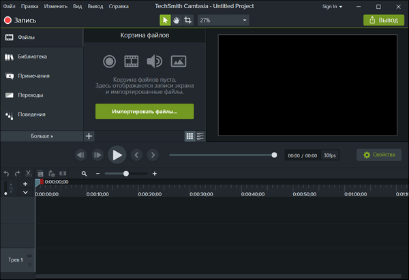
Task: Click the 30fps frame rate label
Action: coord(330,155)
